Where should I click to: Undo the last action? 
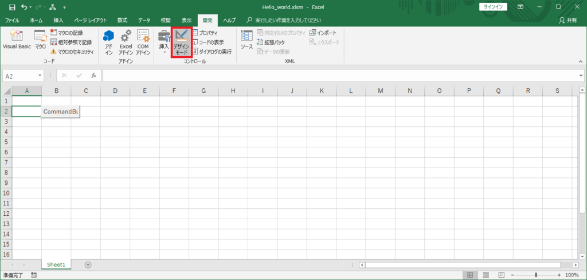pos(24,7)
